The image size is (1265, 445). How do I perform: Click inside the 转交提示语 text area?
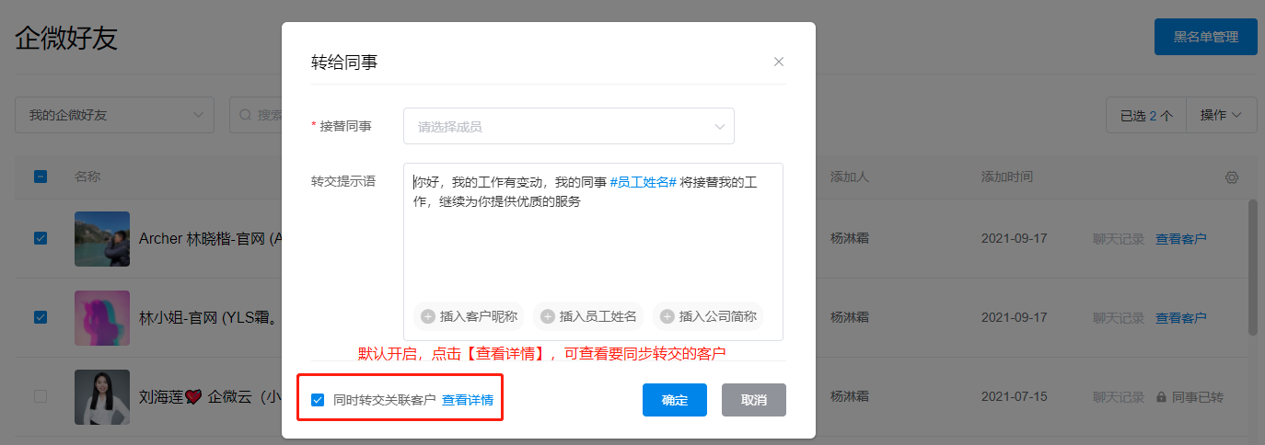[593, 244]
